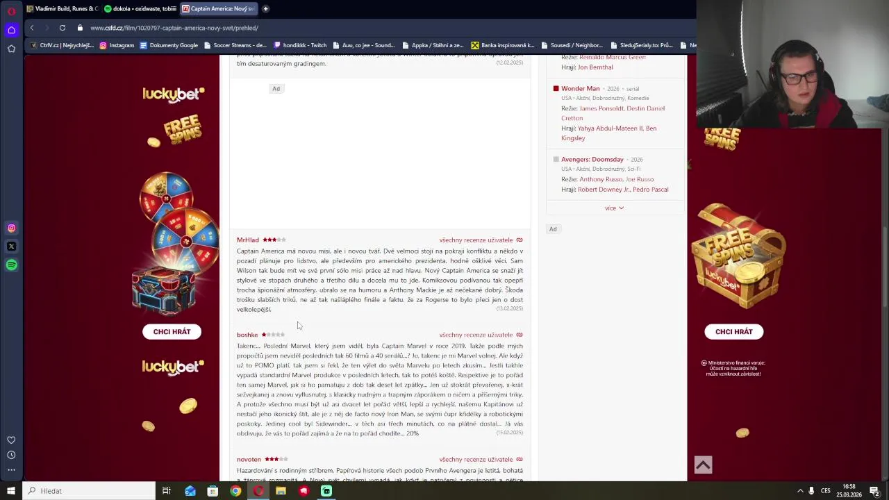889x500 pixels.
Task: Open Wonder Man series page
Action: coord(580,89)
